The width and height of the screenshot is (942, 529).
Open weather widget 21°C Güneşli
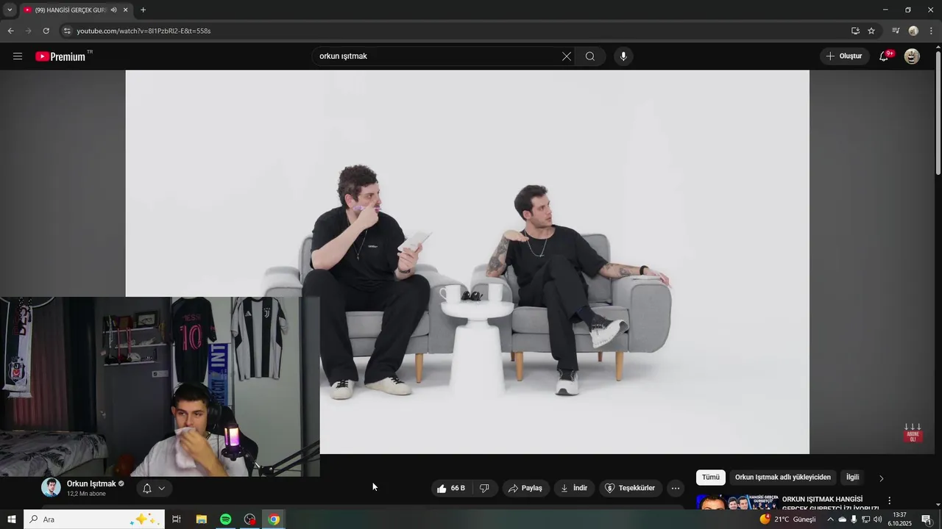pyautogui.click(x=787, y=519)
